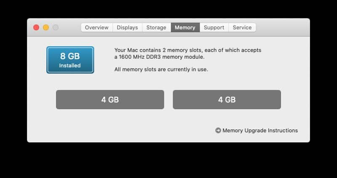The height and width of the screenshot is (178, 337).
Task: Open the Memory Upgrade Instructions link
Action: [x=260, y=131]
